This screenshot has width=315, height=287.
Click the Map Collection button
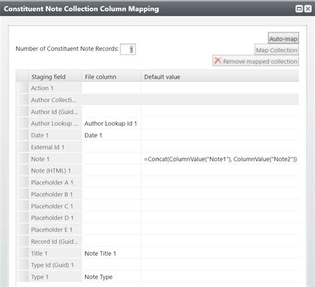click(x=276, y=50)
